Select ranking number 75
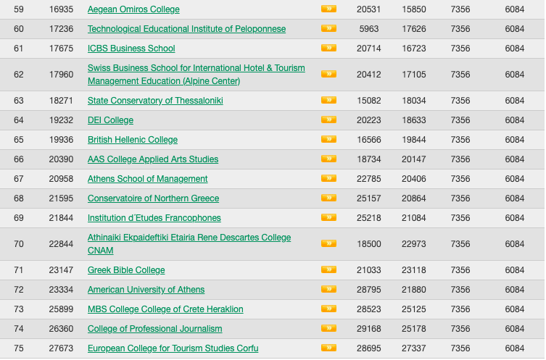Screen dimensions: 546x360 tap(19, 348)
